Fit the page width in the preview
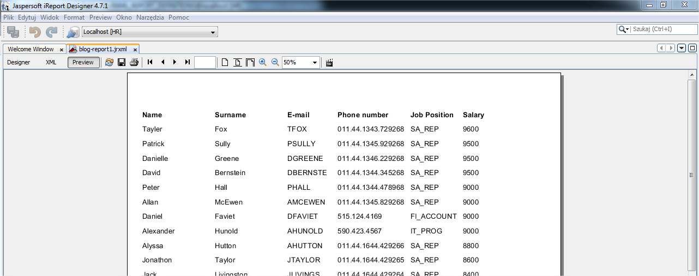 pos(250,62)
